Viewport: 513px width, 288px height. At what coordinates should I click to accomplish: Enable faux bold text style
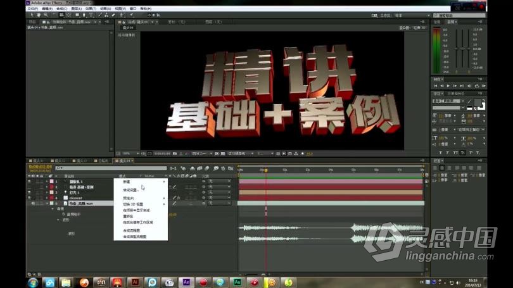coord(440,153)
